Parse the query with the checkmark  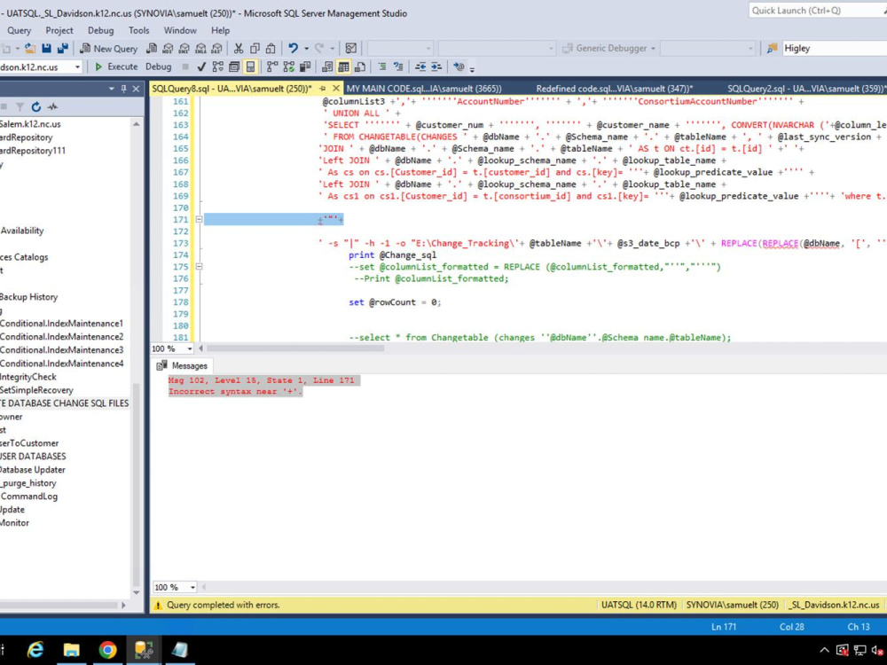tap(201, 66)
